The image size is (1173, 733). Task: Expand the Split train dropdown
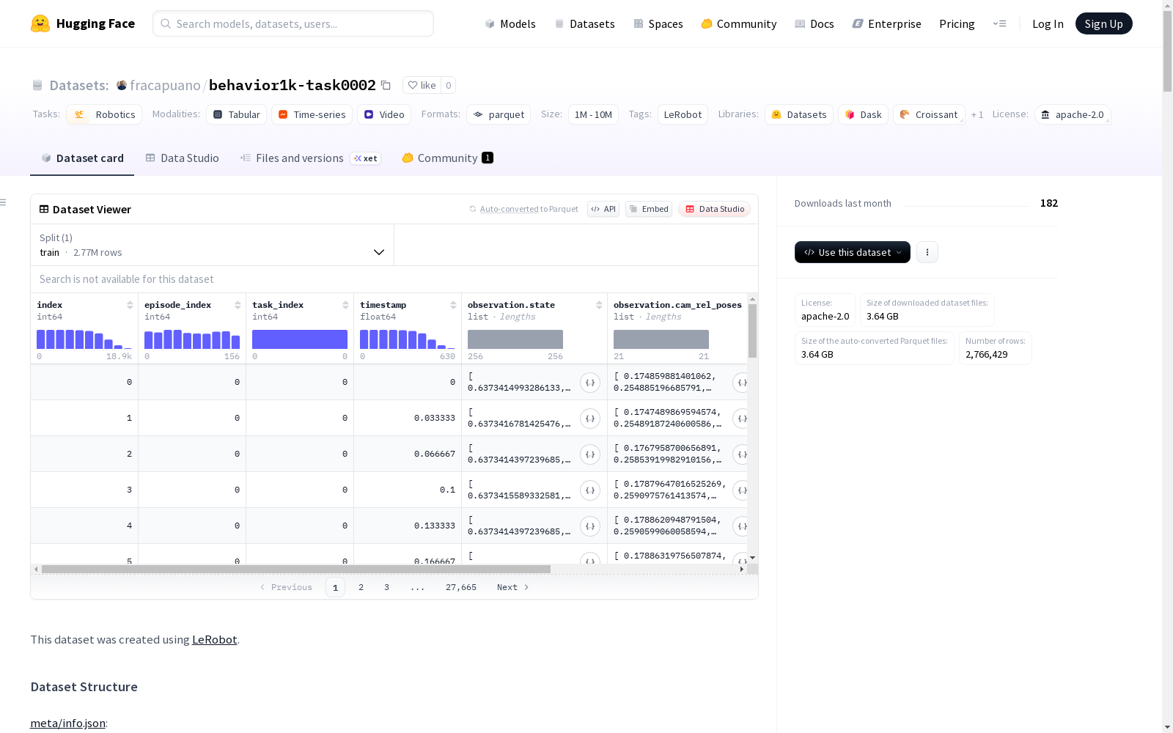point(212,245)
